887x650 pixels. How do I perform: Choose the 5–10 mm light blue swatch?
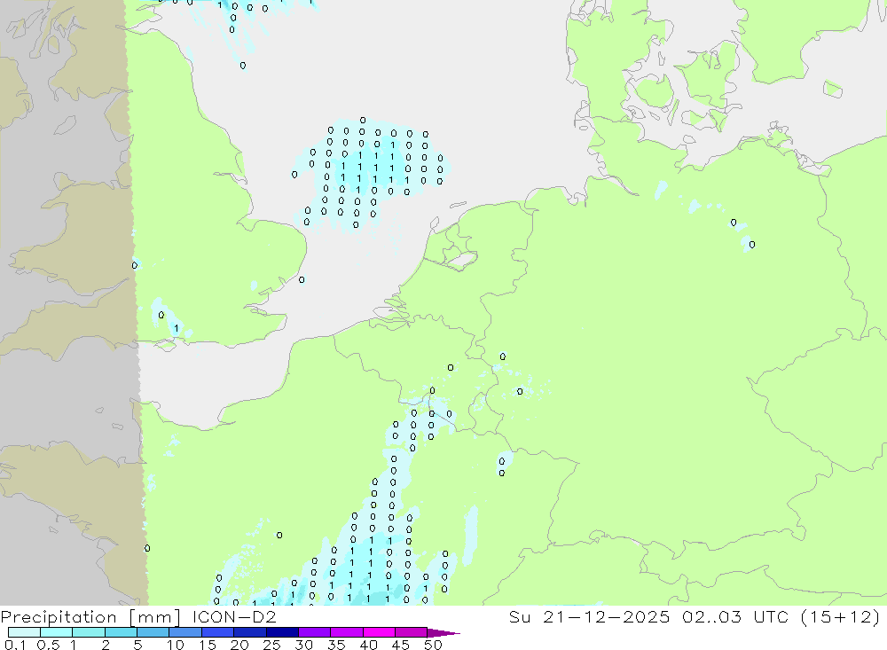tap(153, 632)
